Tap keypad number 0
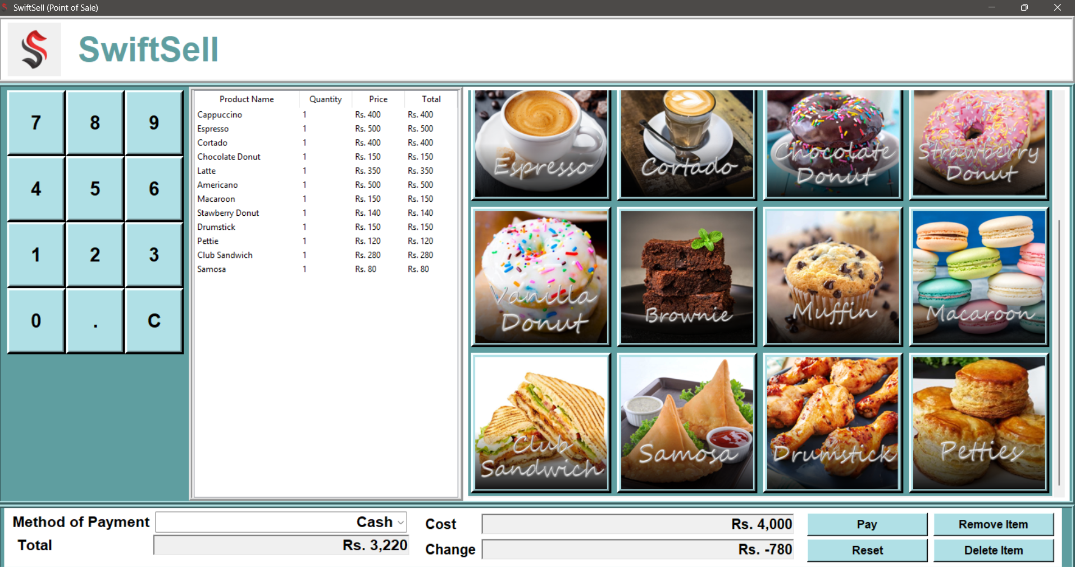This screenshot has width=1075, height=567. (x=36, y=321)
